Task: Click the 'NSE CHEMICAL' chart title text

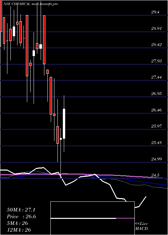Action: click(x=17, y=4)
